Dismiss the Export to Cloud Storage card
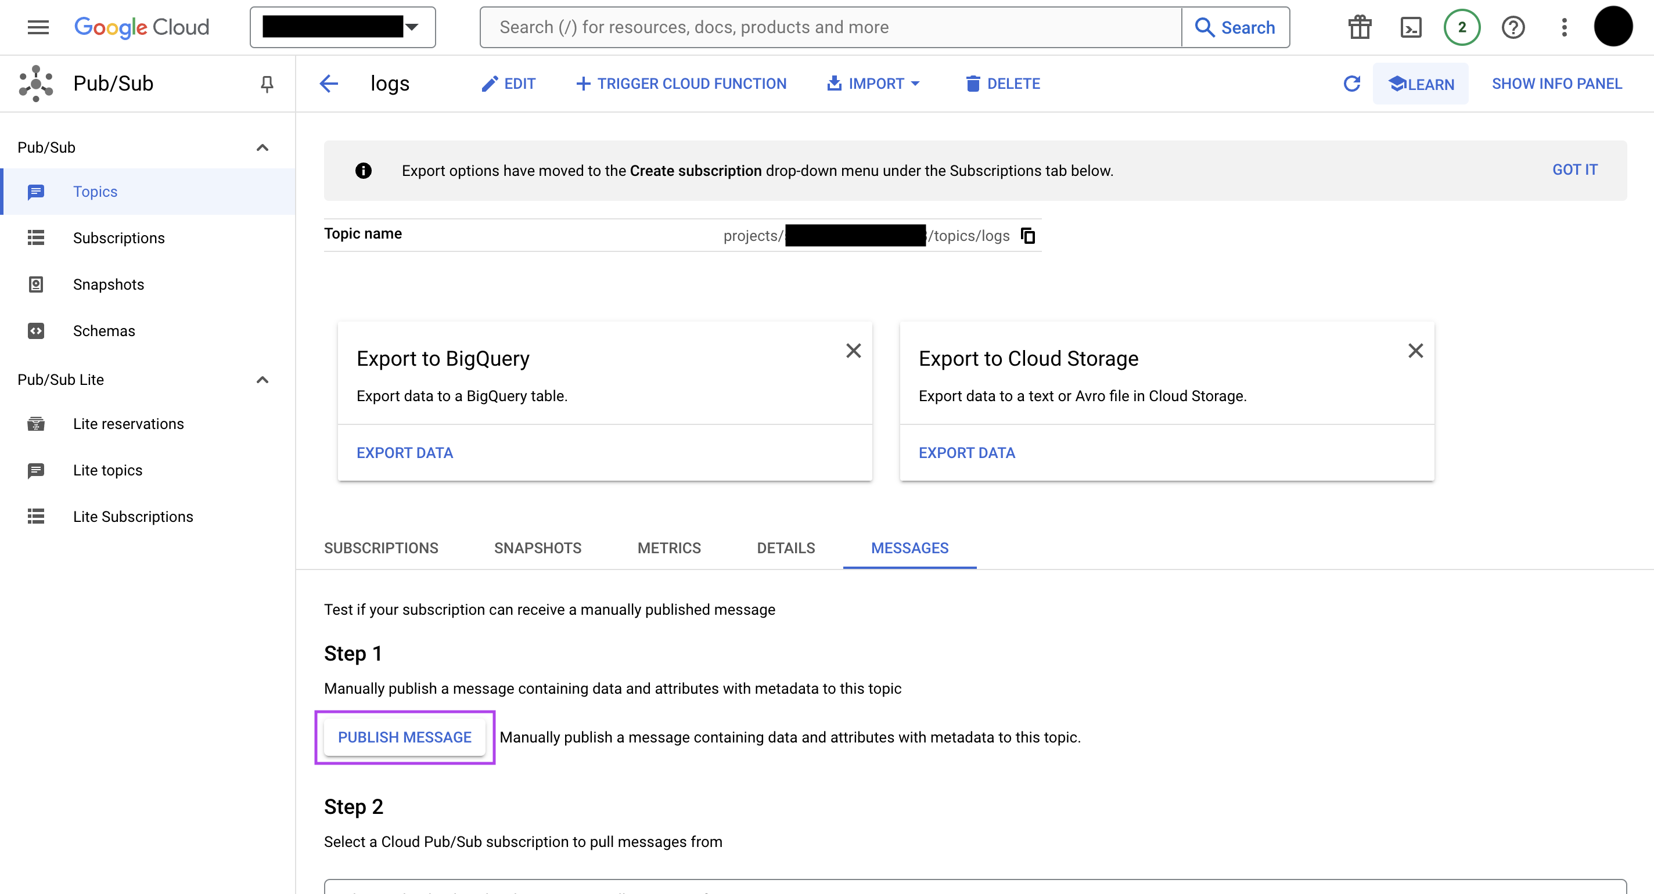 pos(1415,351)
